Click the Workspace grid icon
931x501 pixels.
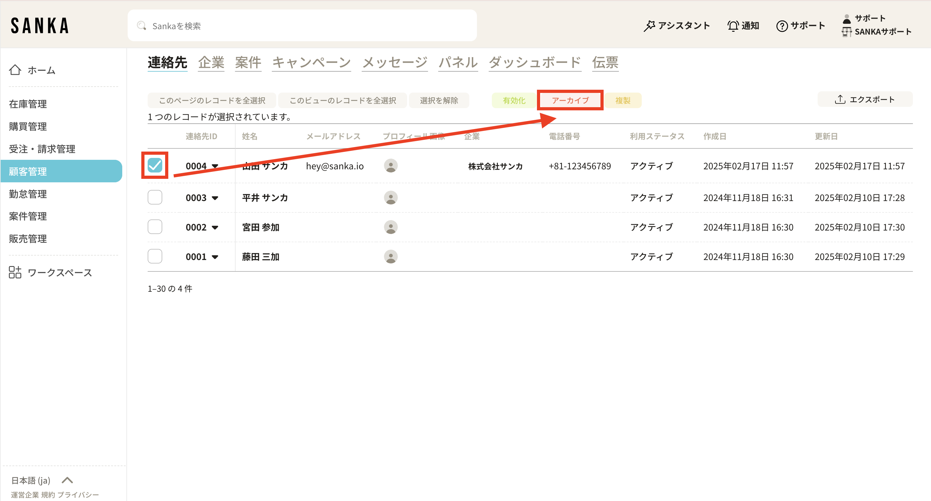coord(15,272)
